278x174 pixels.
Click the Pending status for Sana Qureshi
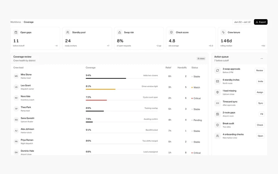197,120
